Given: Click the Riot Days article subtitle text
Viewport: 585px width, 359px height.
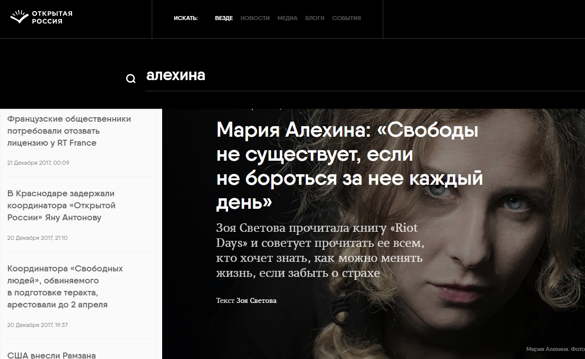Looking at the screenshot, I should [320, 250].
